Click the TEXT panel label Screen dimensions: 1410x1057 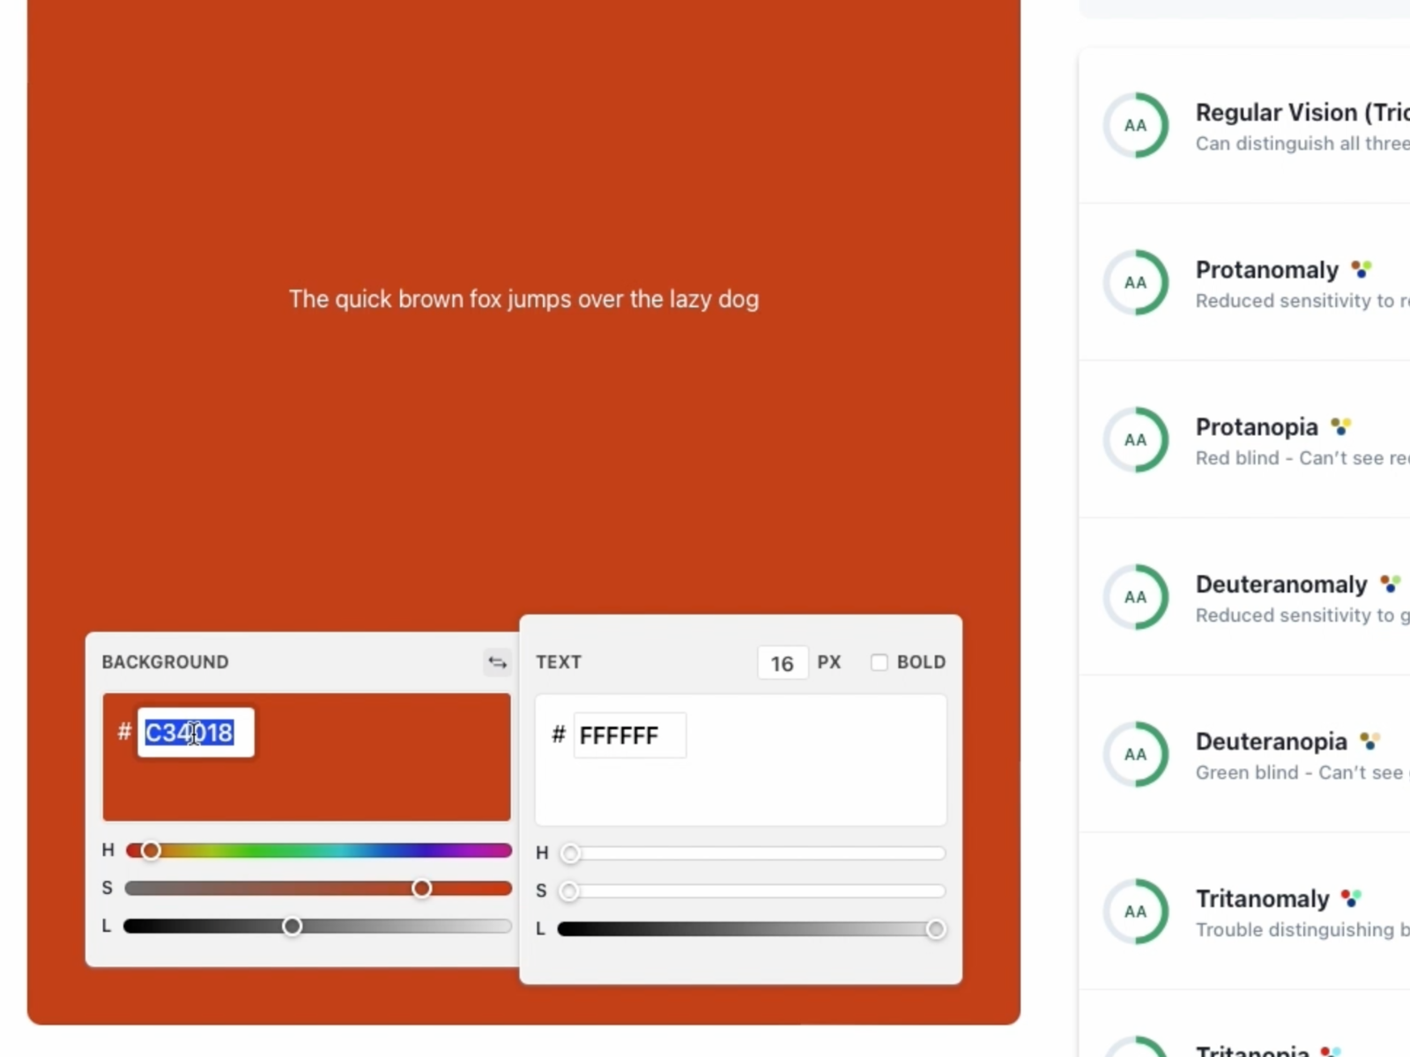point(559,662)
